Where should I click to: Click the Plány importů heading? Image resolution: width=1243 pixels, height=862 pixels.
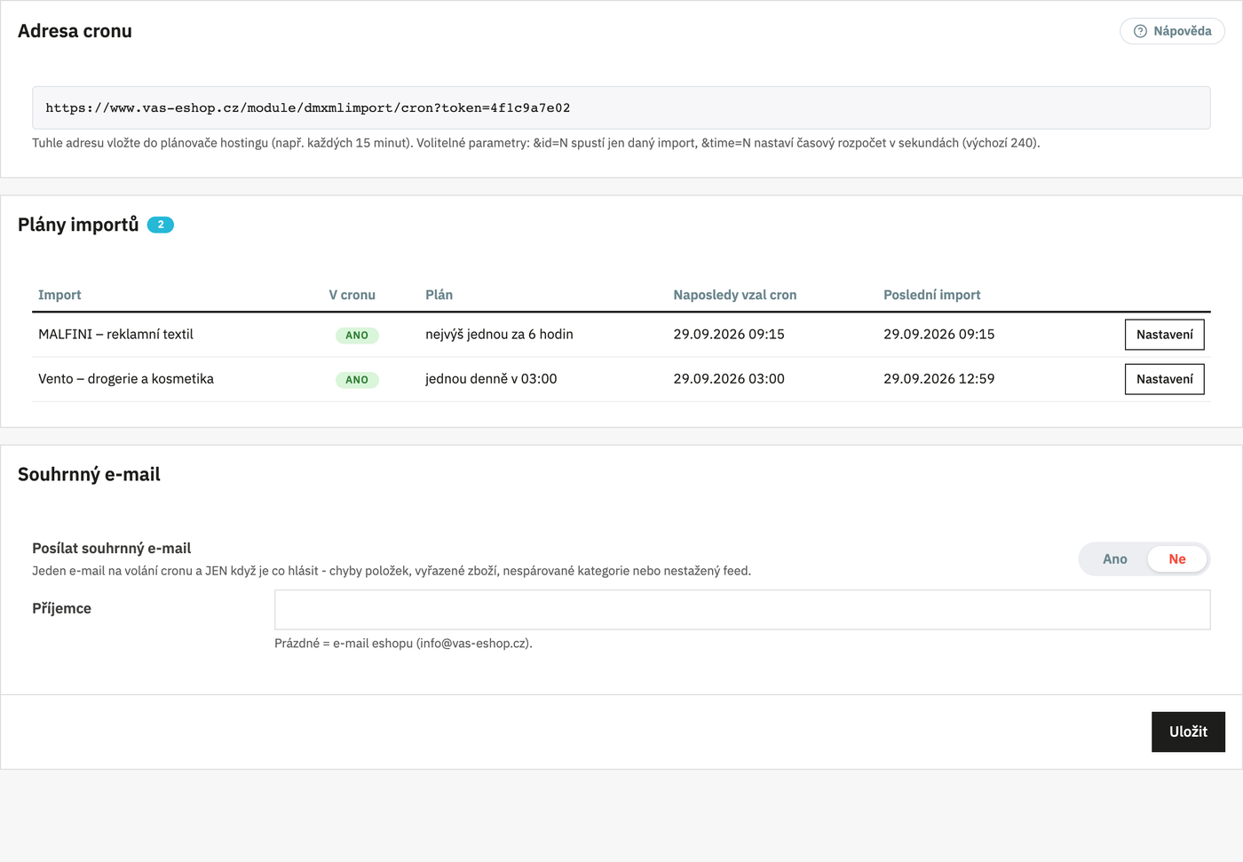pyautogui.click(x=78, y=225)
